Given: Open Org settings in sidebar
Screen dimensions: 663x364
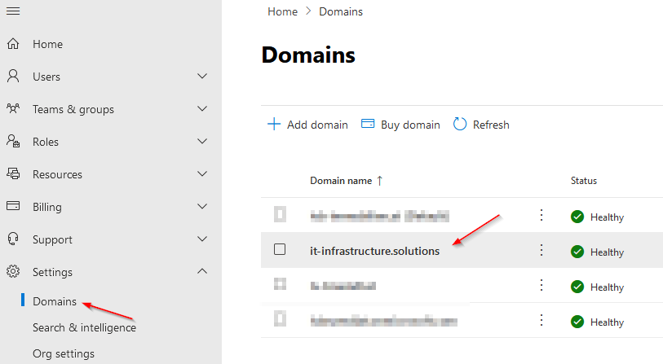Looking at the screenshot, I should tap(64, 354).
